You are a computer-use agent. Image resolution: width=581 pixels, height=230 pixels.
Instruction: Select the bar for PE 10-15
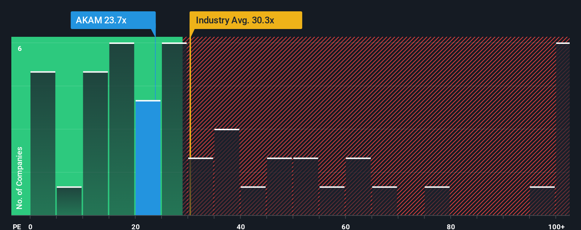tap(95, 143)
